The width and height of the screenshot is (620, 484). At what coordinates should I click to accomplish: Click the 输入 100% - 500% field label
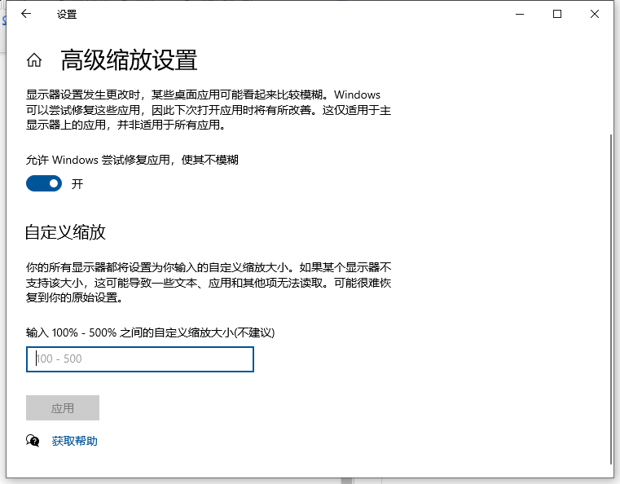pos(150,332)
